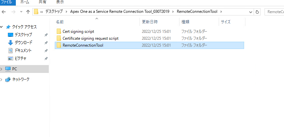Open the 共有 ribbon tab

pos(43,2)
